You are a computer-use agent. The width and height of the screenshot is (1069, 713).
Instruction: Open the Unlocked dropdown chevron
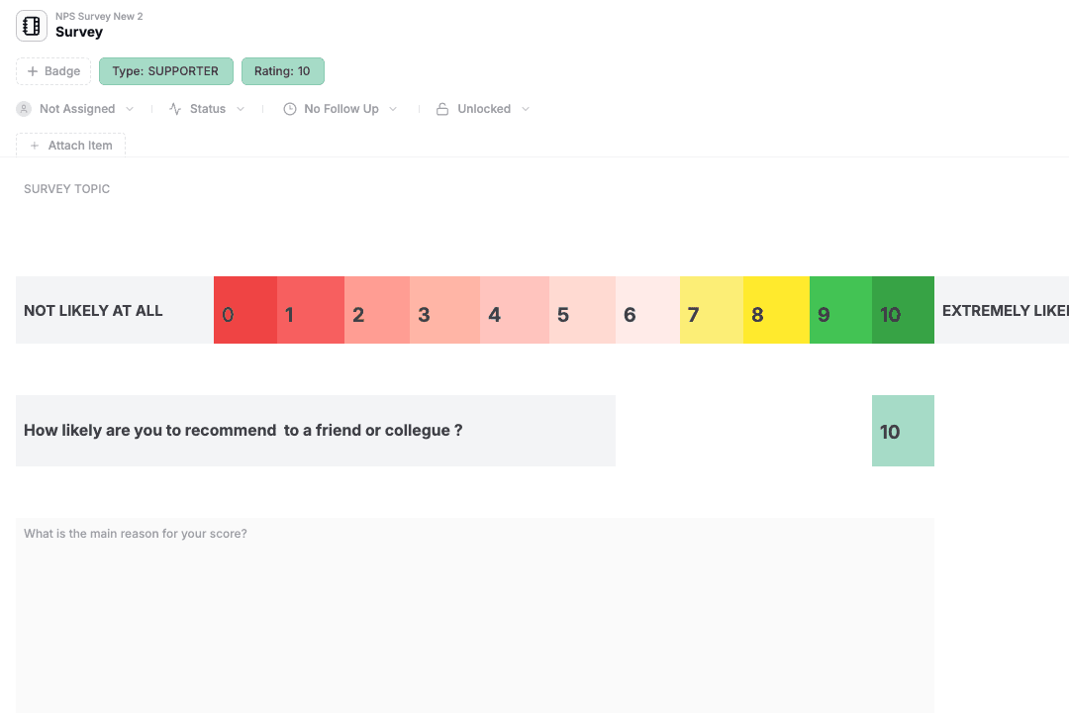coord(526,109)
